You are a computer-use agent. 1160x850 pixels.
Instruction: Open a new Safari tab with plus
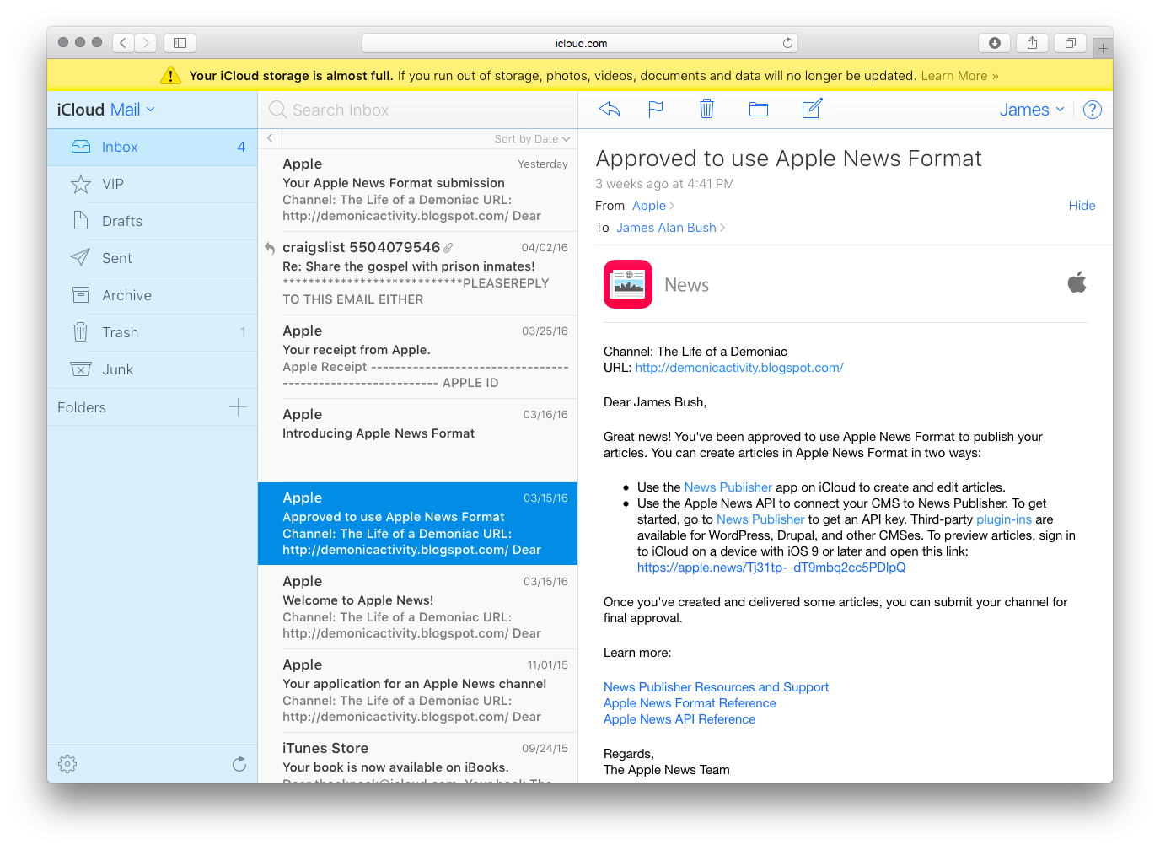[x=1103, y=48]
